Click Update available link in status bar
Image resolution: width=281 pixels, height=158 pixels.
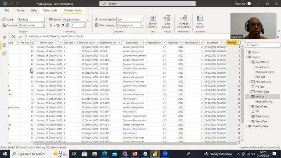[260, 147]
